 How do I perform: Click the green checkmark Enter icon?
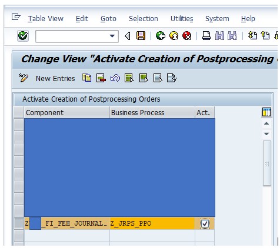click(x=23, y=36)
